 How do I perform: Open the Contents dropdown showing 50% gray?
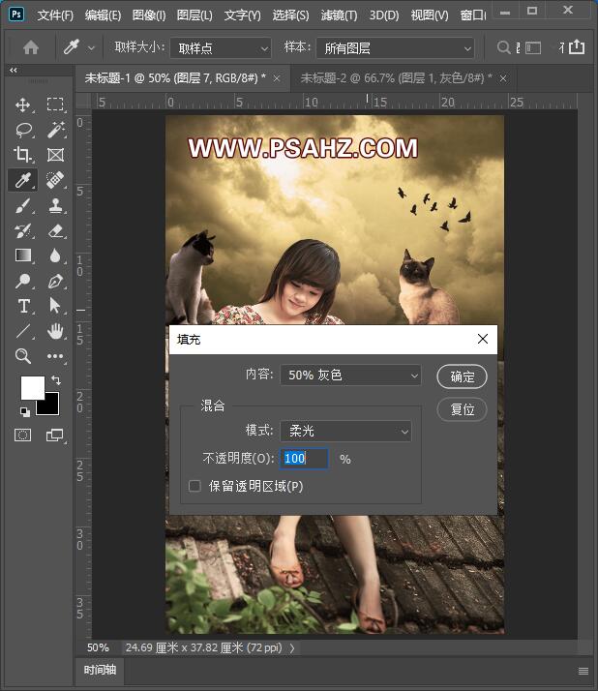[x=350, y=376]
